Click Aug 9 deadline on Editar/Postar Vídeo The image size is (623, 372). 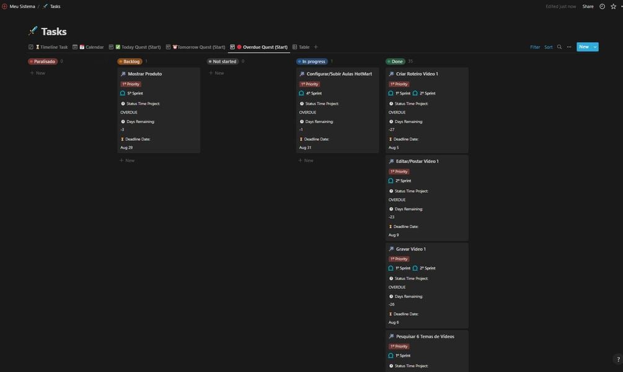pos(394,235)
